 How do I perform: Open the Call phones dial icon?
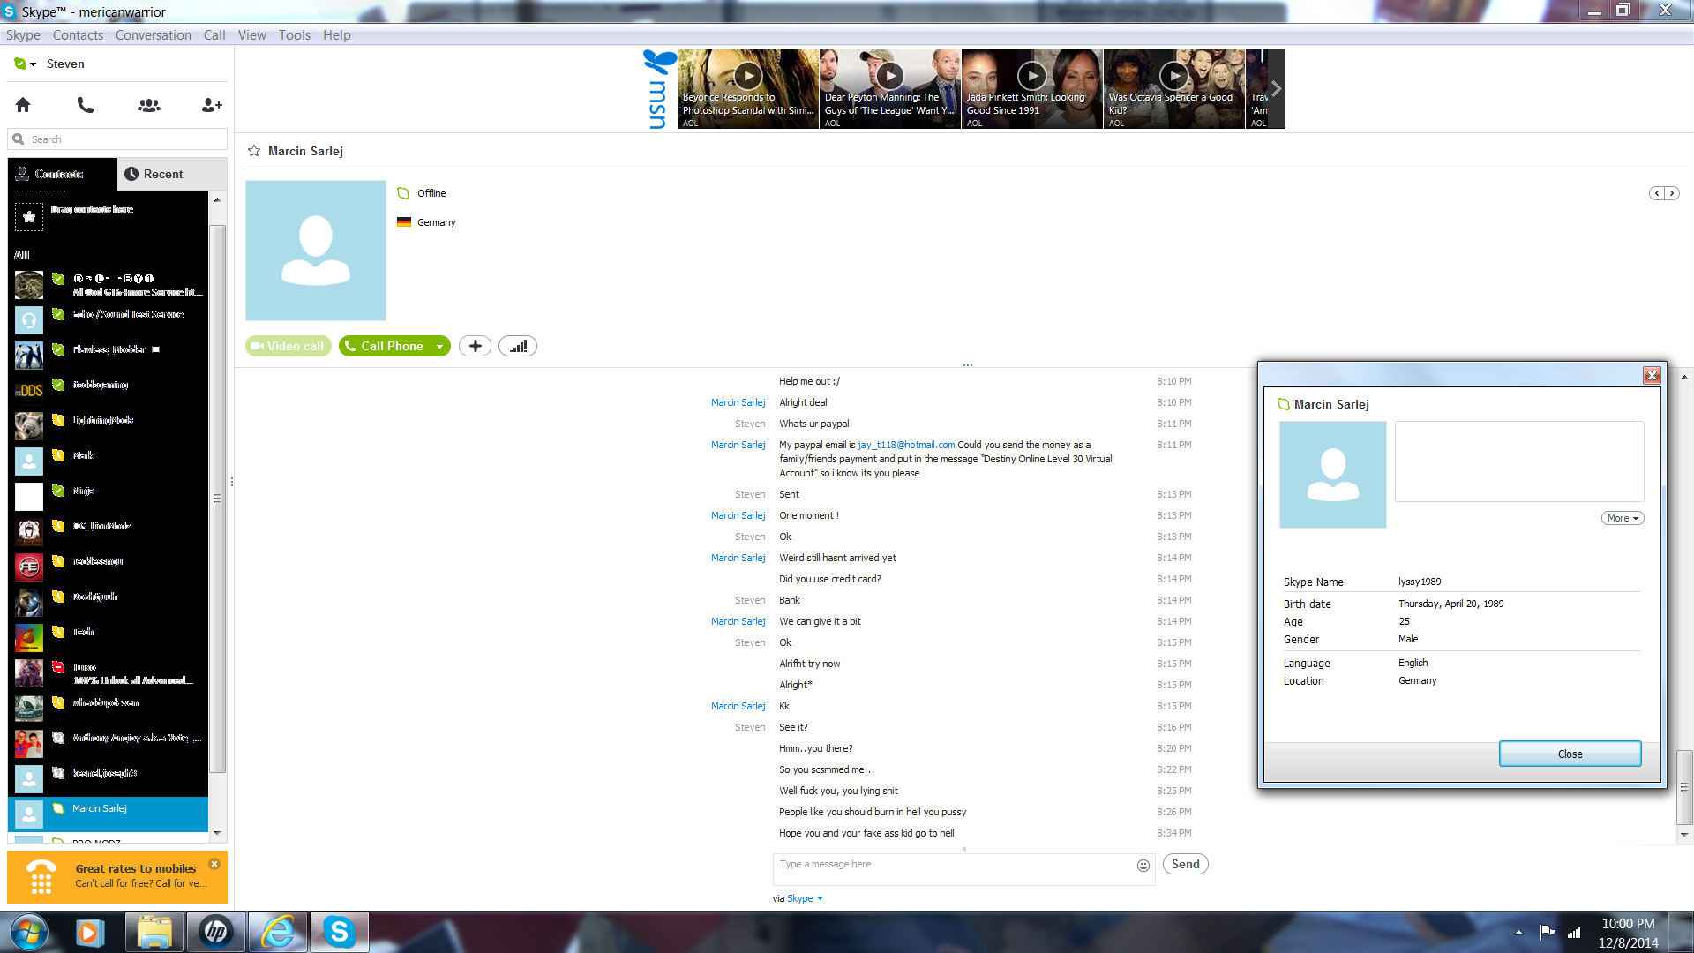(x=86, y=105)
